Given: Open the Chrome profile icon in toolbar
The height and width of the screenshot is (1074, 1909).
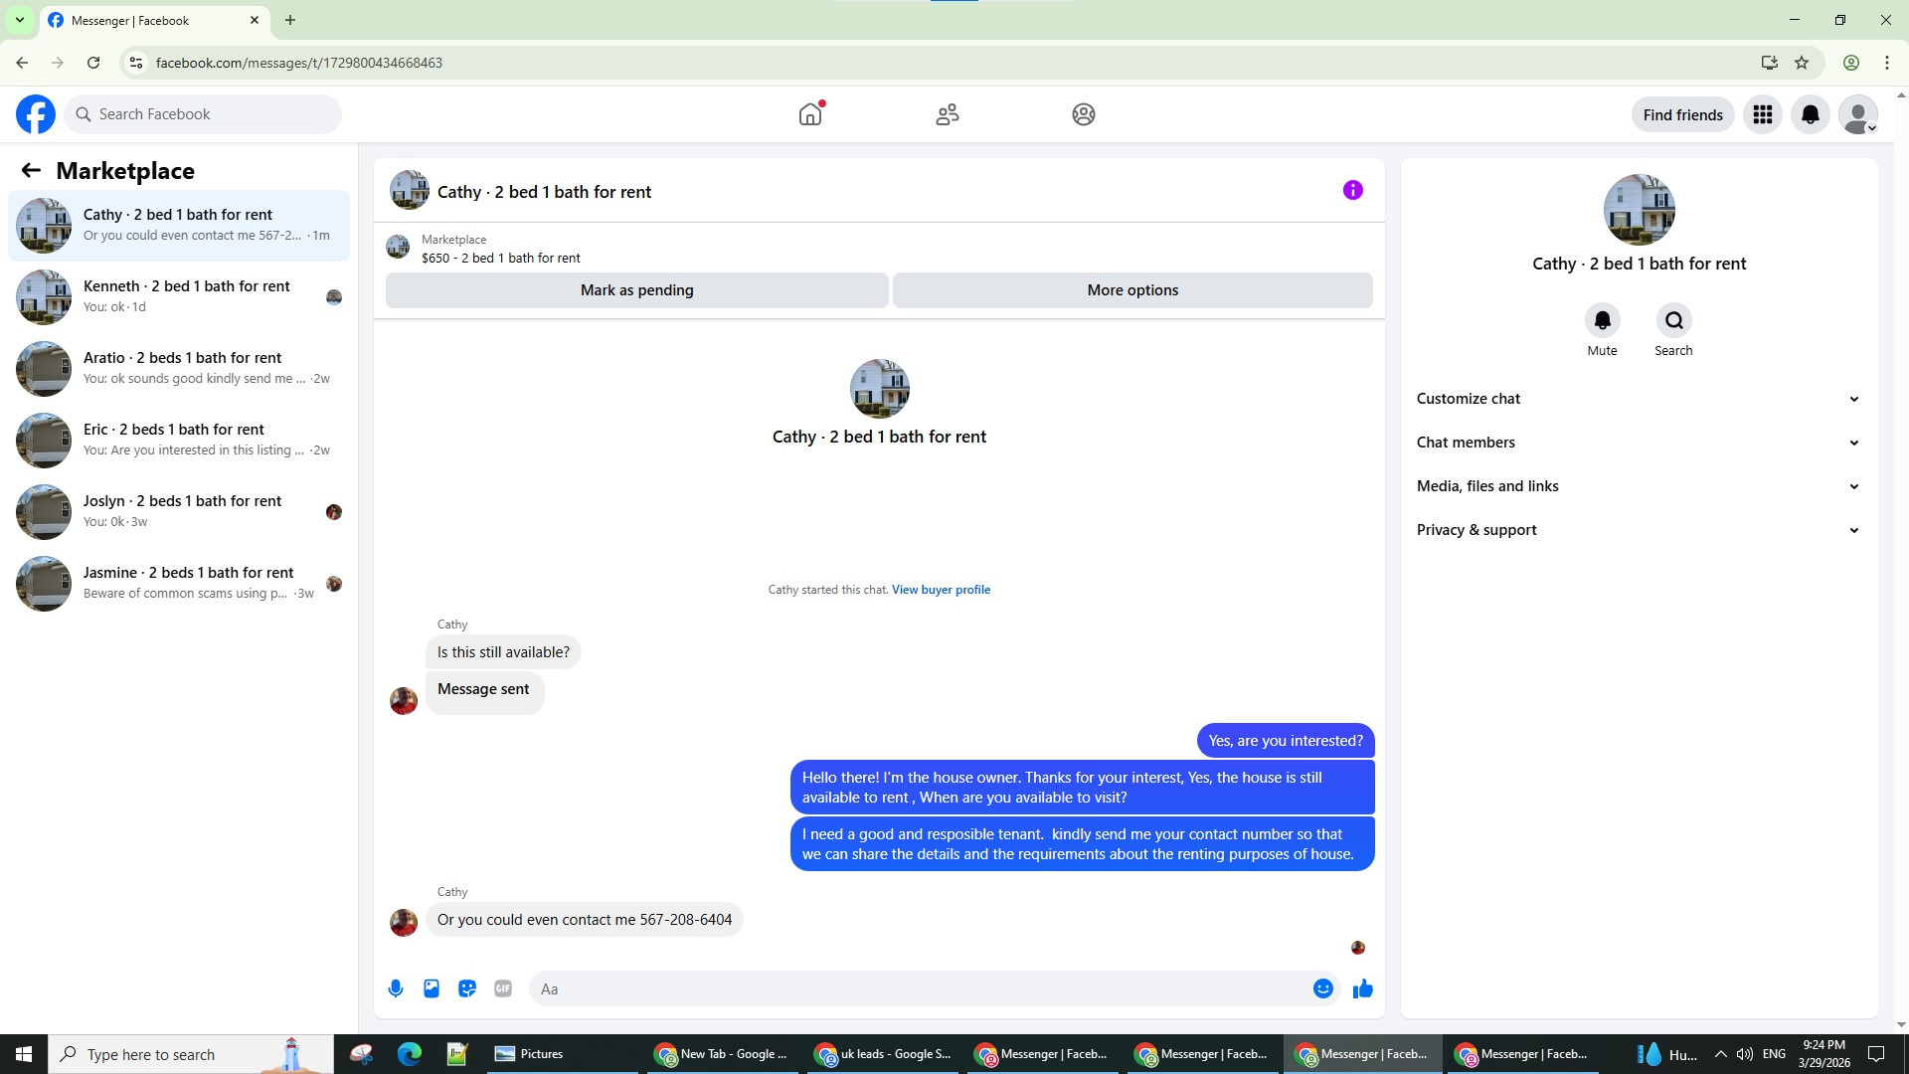Looking at the screenshot, I should click(1851, 63).
